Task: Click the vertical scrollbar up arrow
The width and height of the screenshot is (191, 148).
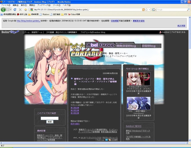Action: [190, 17]
